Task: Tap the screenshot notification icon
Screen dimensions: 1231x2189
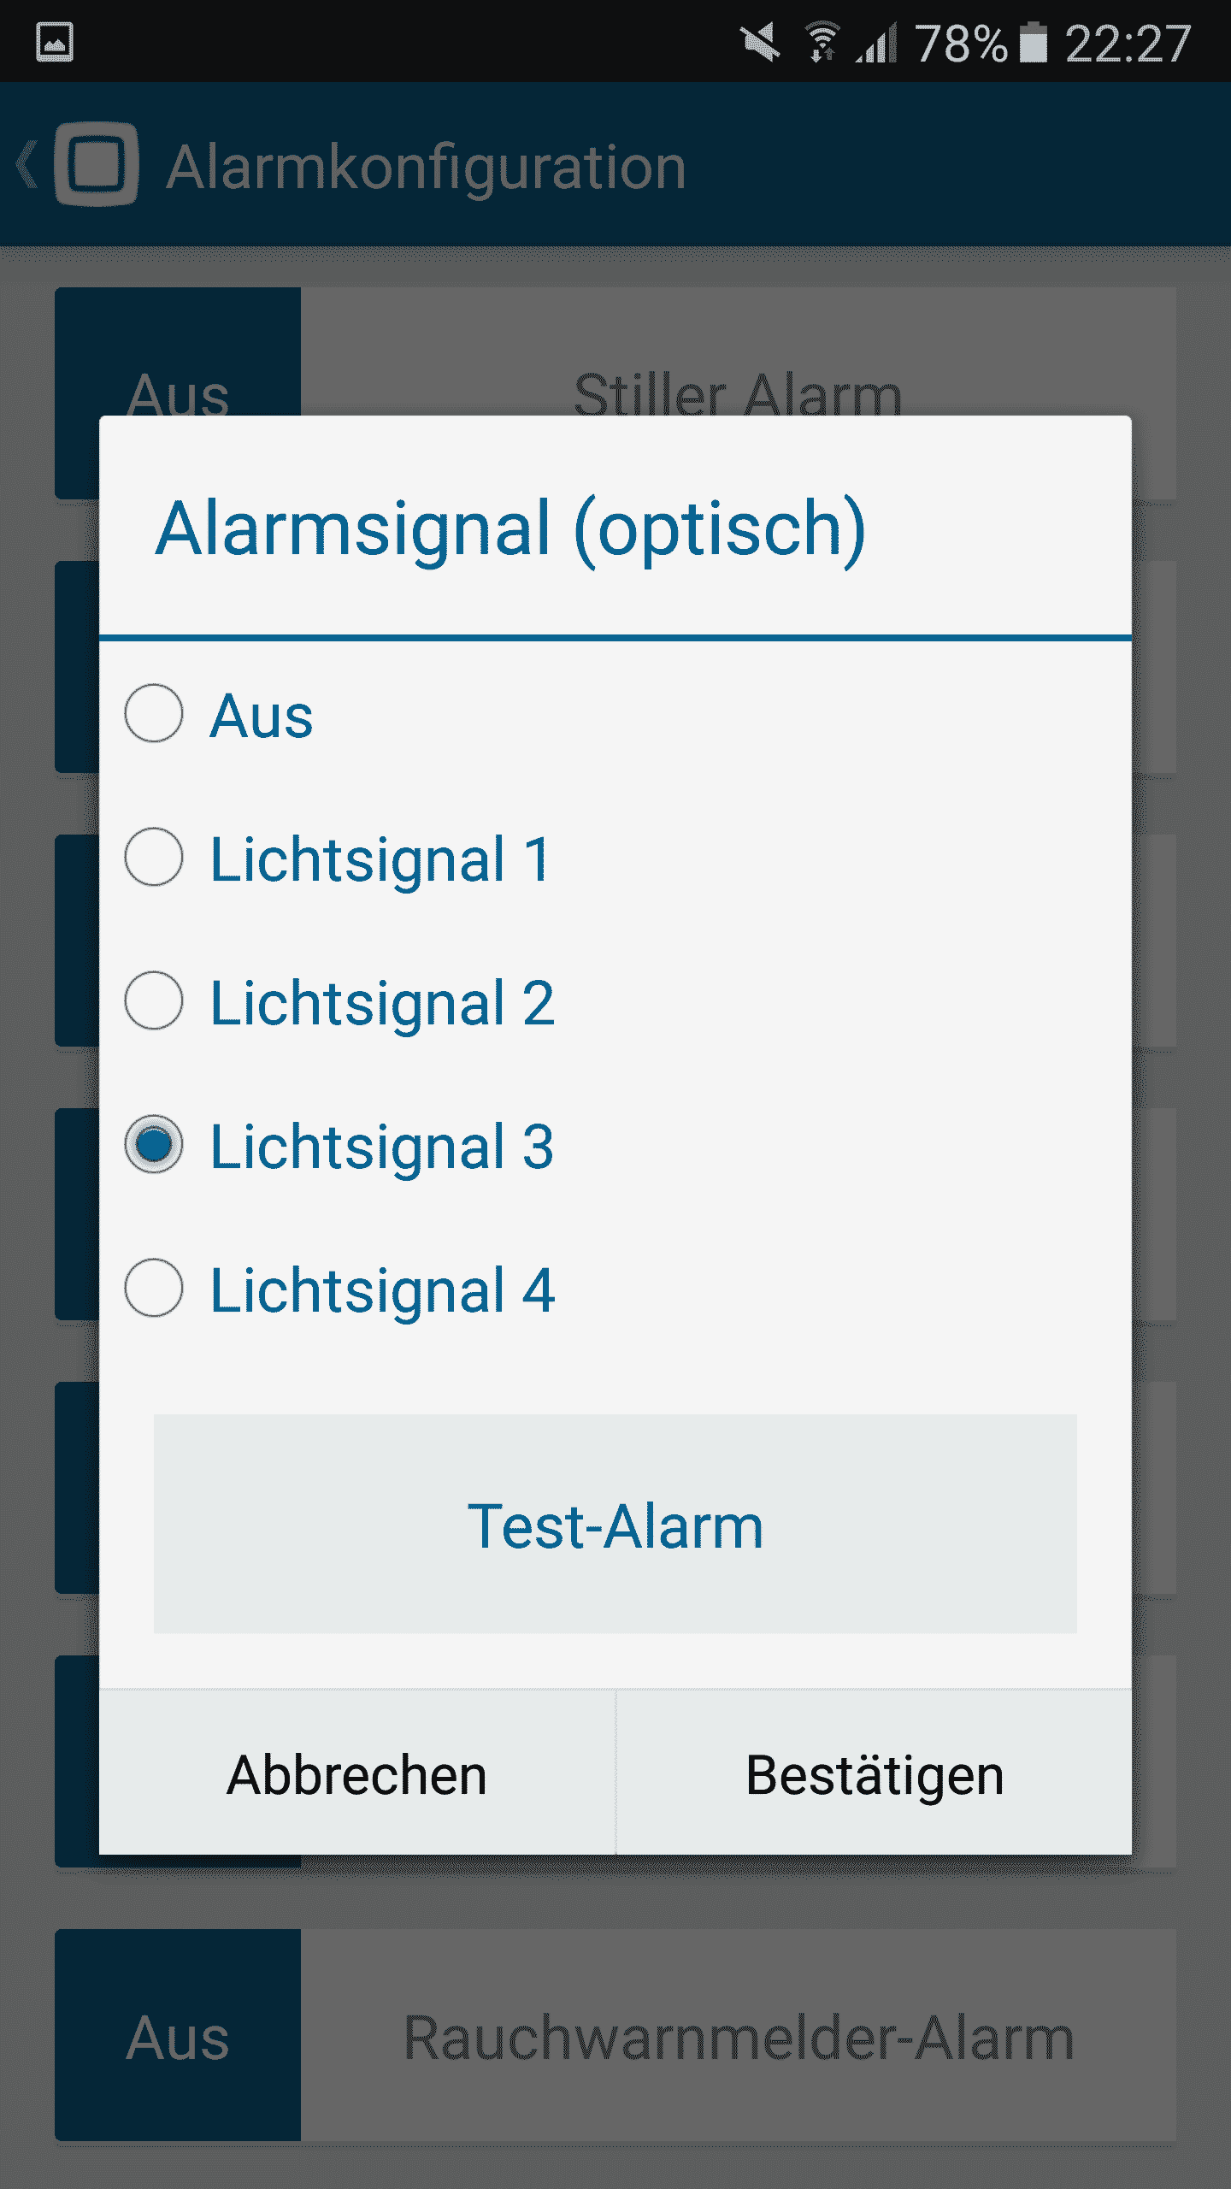Action: (x=55, y=42)
